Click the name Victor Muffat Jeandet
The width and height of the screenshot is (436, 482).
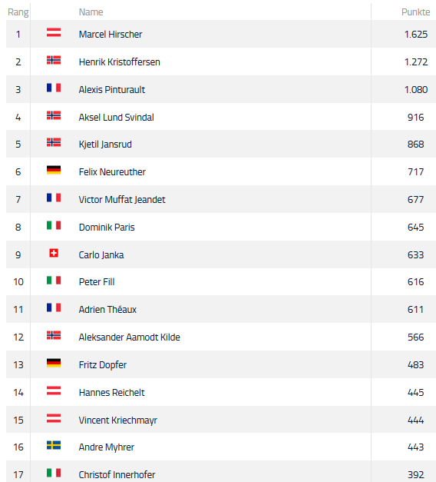tap(122, 200)
